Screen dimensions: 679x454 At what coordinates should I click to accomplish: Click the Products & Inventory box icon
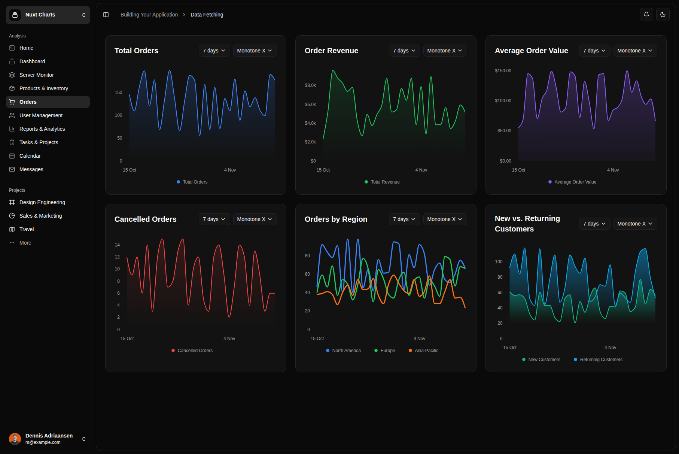12,88
